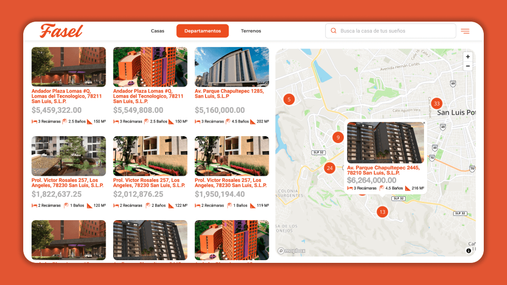Image resolution: width=507 pixels, height=285 pixels.
Task: Open Av. Parque Chapultepec 2445 popup link
Action: [x=383, y=170]
